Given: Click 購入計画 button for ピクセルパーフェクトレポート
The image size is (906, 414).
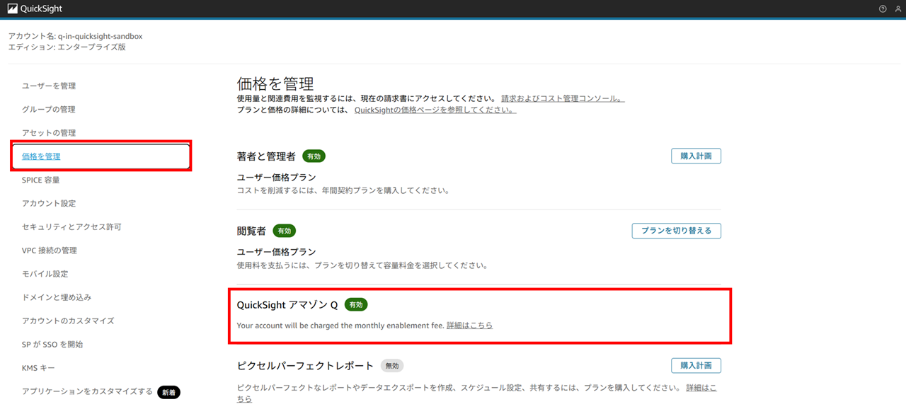Looking at the screenshot, I should (696, 365).
